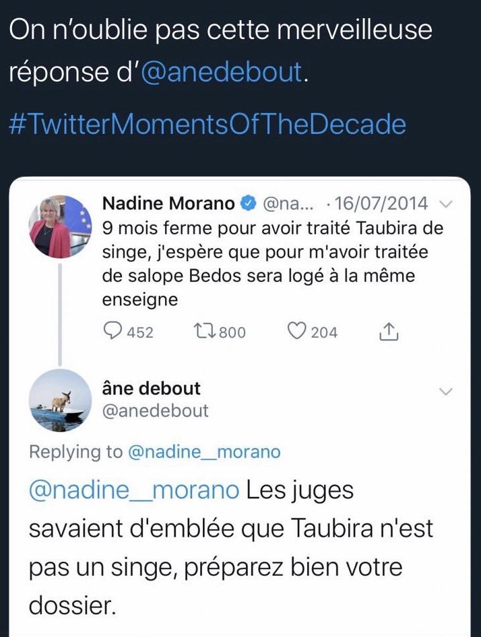Open Nadine Morano's profile picture

click(60, 226)
